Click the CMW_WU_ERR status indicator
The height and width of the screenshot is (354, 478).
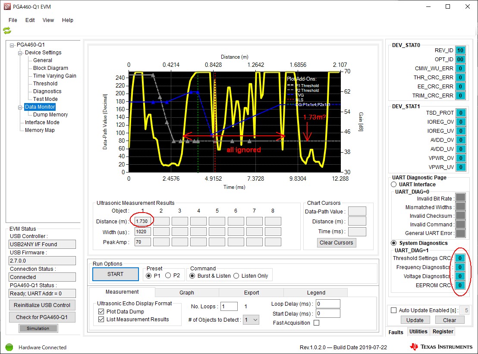pyautogui.click(x=460, y=69)
